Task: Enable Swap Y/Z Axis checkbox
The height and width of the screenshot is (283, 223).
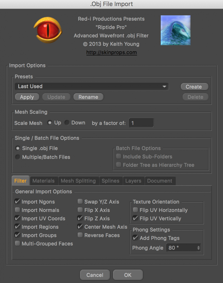Action: (x=80, y=201)
